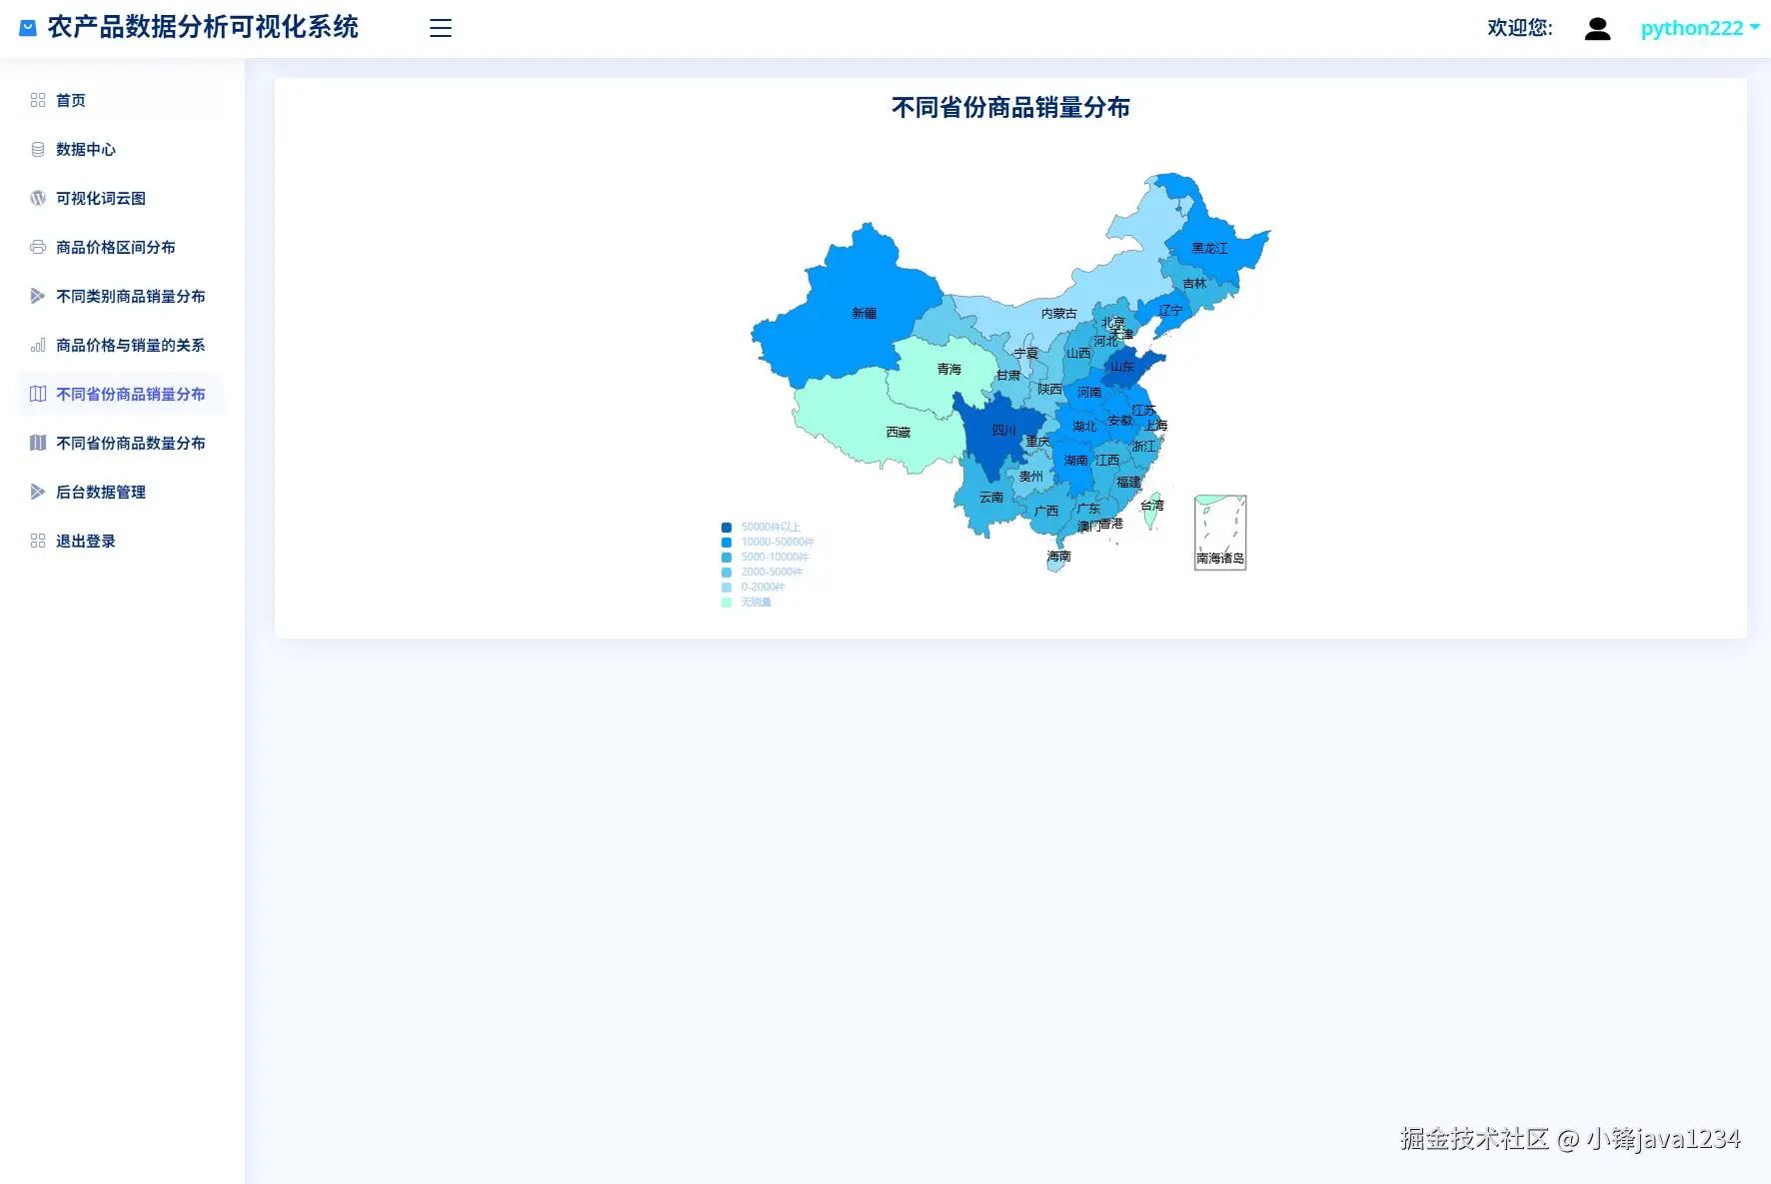Select 山东 province on the map

coord(1127,367)
